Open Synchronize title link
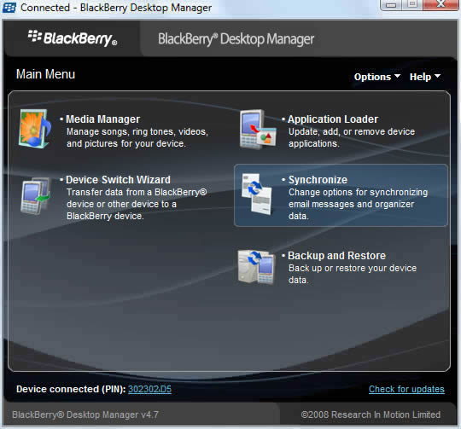 318,180
